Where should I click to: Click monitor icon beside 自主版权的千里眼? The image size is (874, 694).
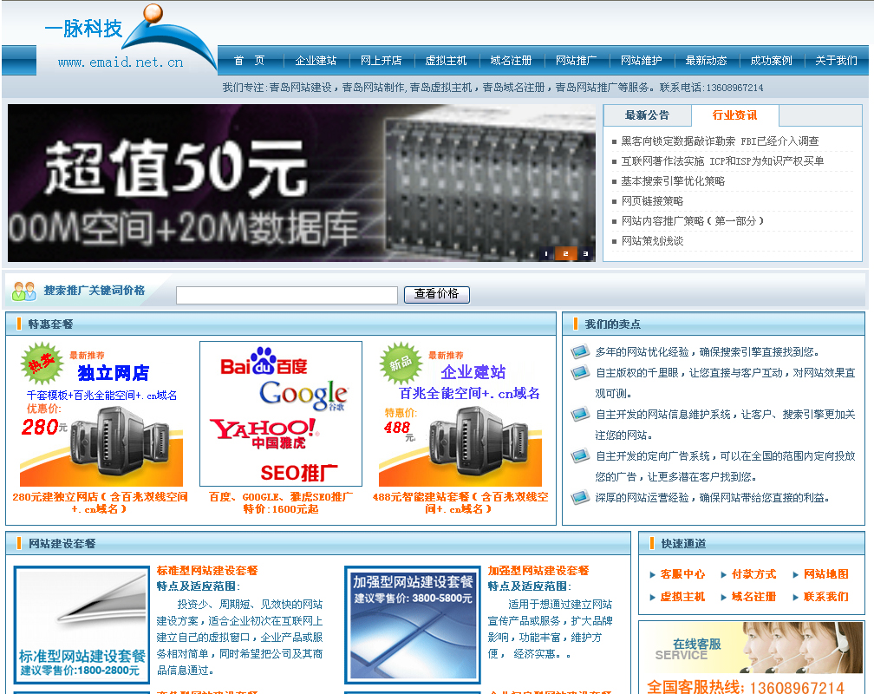click(x=580, y=372)
